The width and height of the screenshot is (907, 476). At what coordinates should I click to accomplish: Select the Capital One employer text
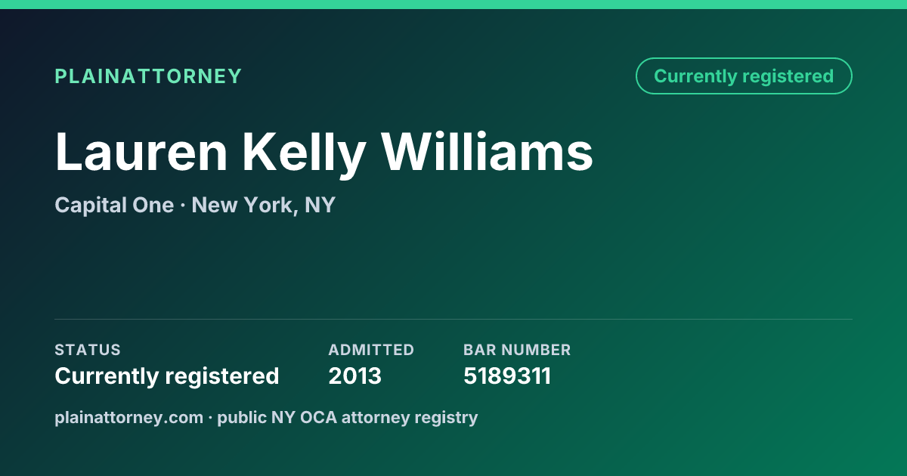[x=114, y=205]
